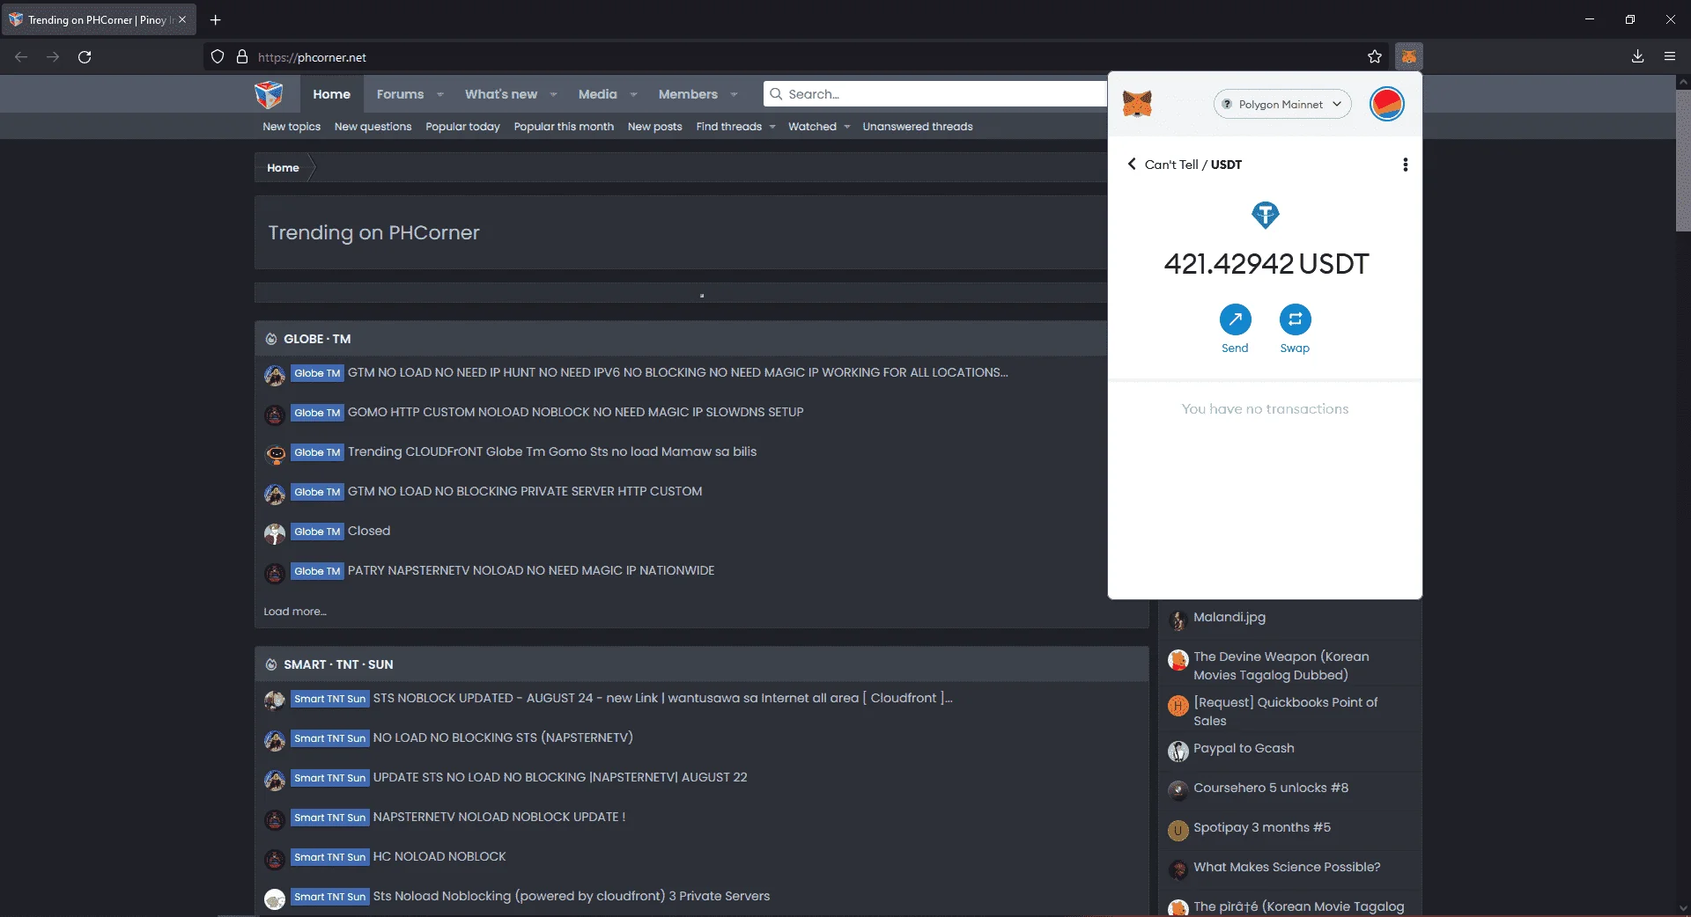1691x917 pixels.
Task: Click the site security padlock icon
Action: [242, 56]
